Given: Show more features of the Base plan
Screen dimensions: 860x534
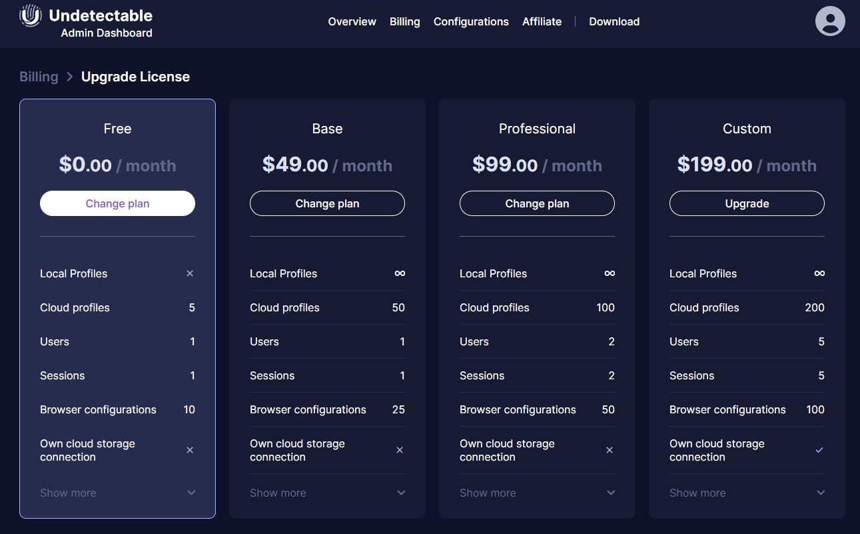Looking at the screenshot, I should coord(278,493).
